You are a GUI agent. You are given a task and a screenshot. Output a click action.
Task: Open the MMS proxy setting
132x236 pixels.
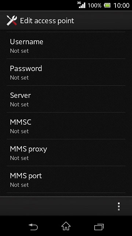[x=66, y=153]
